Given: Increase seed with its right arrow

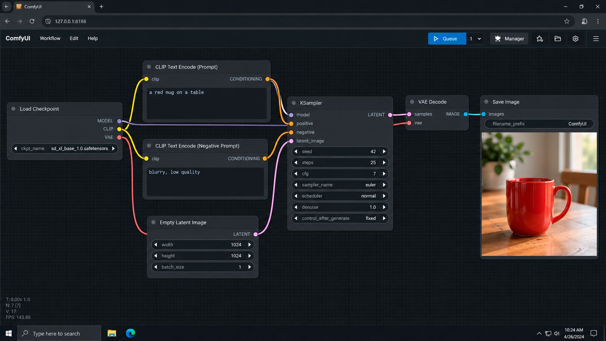Looking at the screenshot, I should [384, 151].
